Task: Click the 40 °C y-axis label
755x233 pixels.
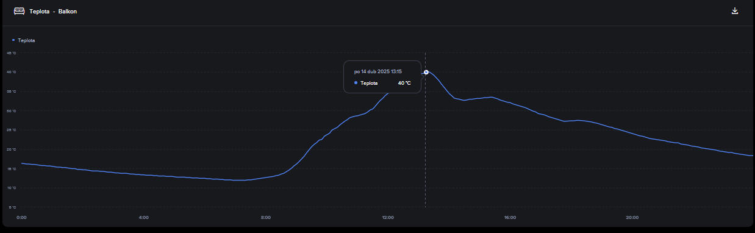Action: coord(11,72)
